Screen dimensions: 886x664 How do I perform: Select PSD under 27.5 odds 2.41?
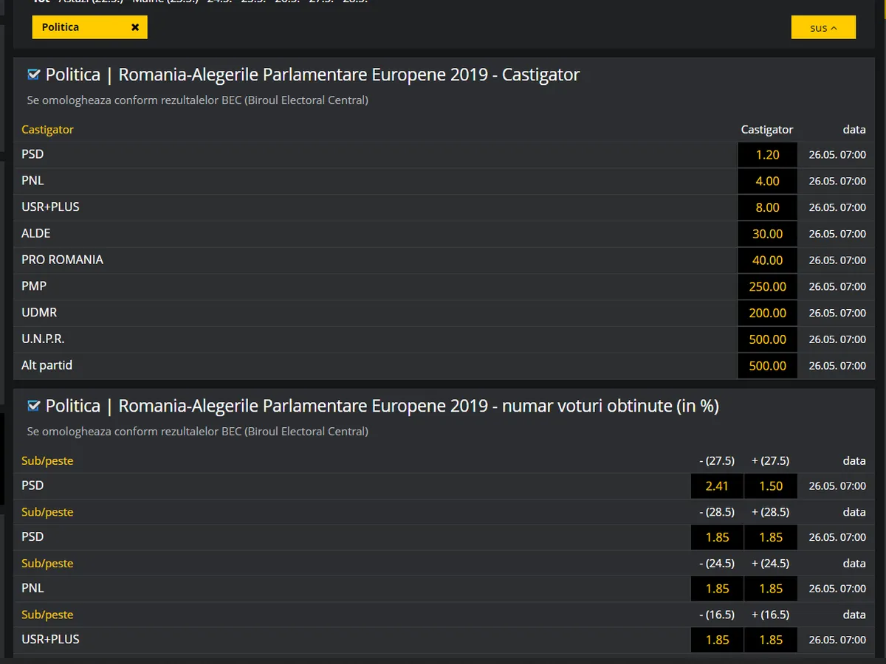717,486
